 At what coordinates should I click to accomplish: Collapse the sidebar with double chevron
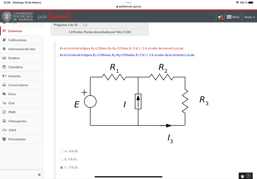coord(39,175)
